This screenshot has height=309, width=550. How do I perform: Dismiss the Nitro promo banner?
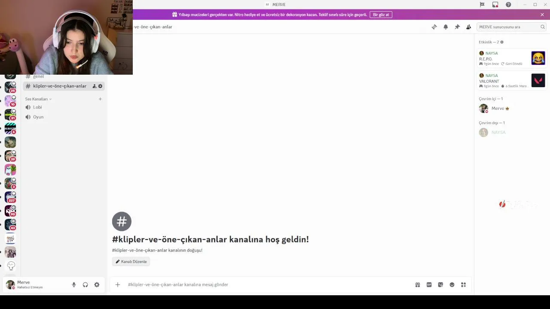point(542,15)
